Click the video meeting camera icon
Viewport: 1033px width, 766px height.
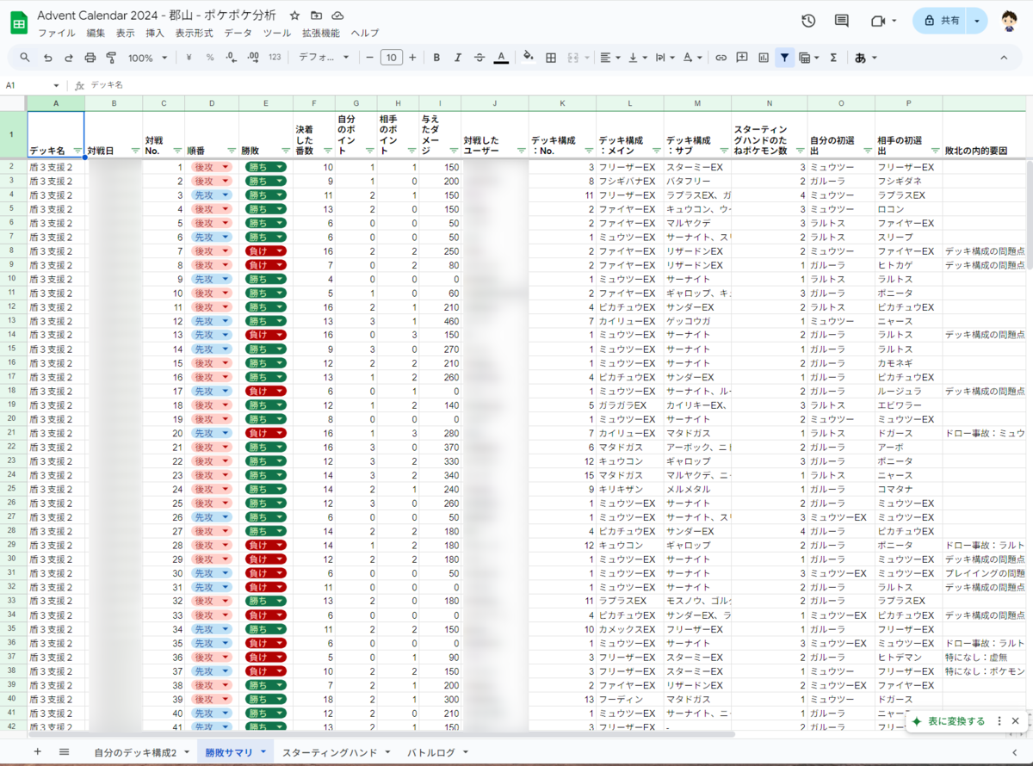878,21
